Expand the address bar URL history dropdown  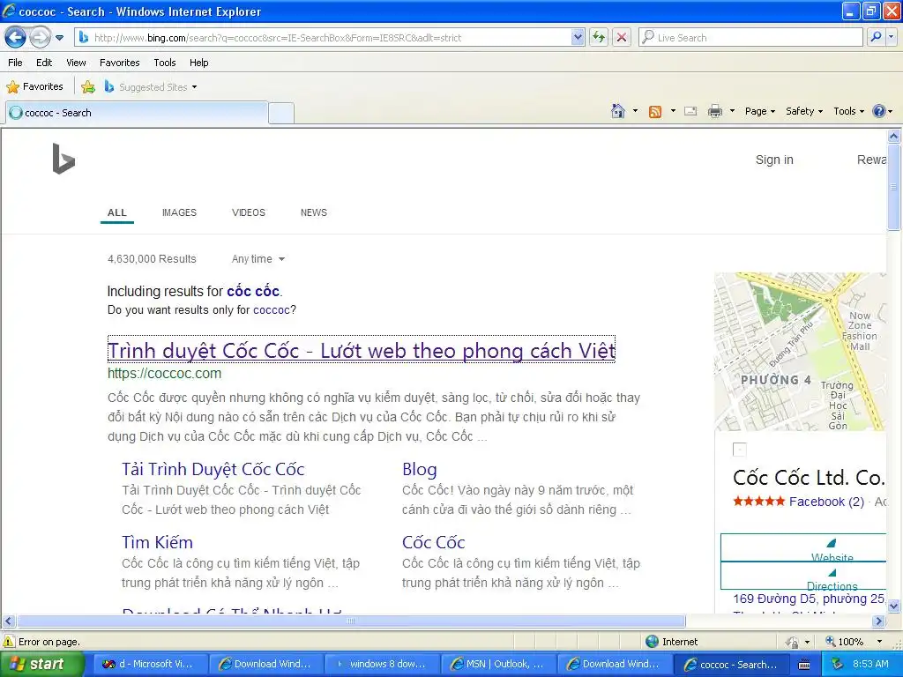click(578, 37)
